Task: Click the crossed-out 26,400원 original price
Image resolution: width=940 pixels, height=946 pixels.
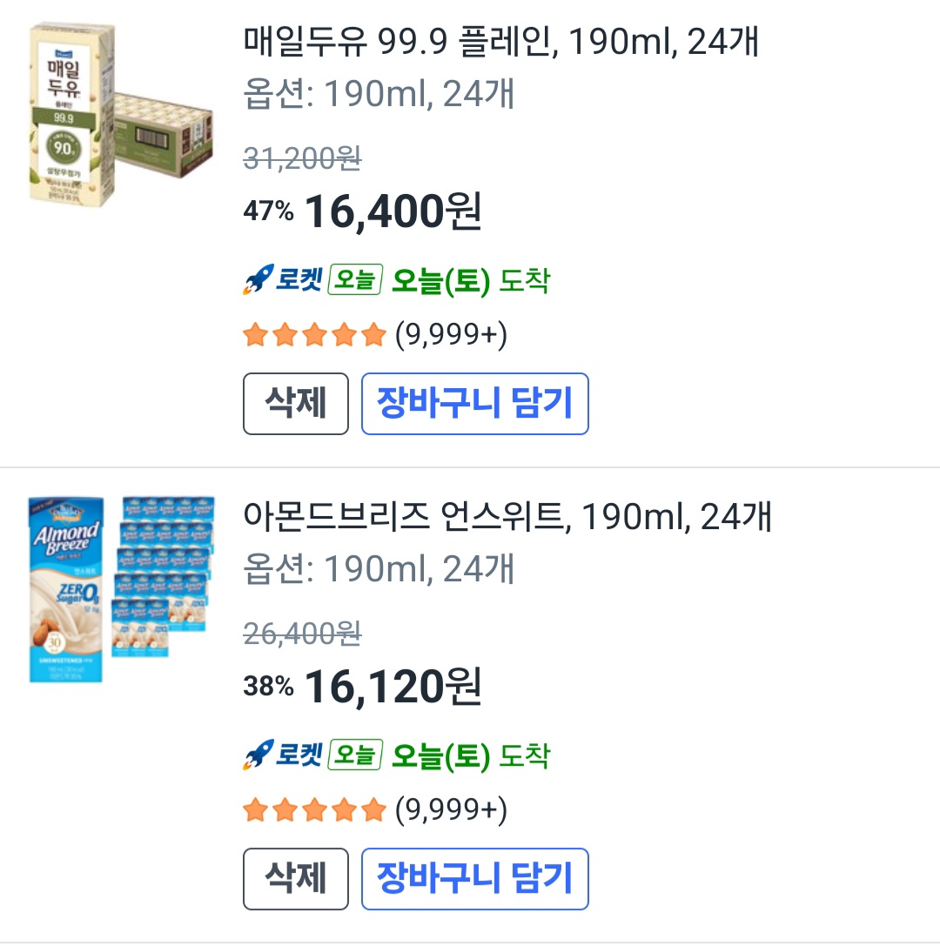Action: tap(302, 634)
